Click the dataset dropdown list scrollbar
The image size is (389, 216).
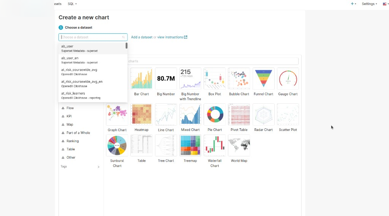click(127, 46)
